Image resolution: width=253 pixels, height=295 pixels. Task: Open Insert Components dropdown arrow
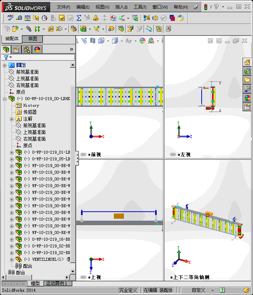22,29
